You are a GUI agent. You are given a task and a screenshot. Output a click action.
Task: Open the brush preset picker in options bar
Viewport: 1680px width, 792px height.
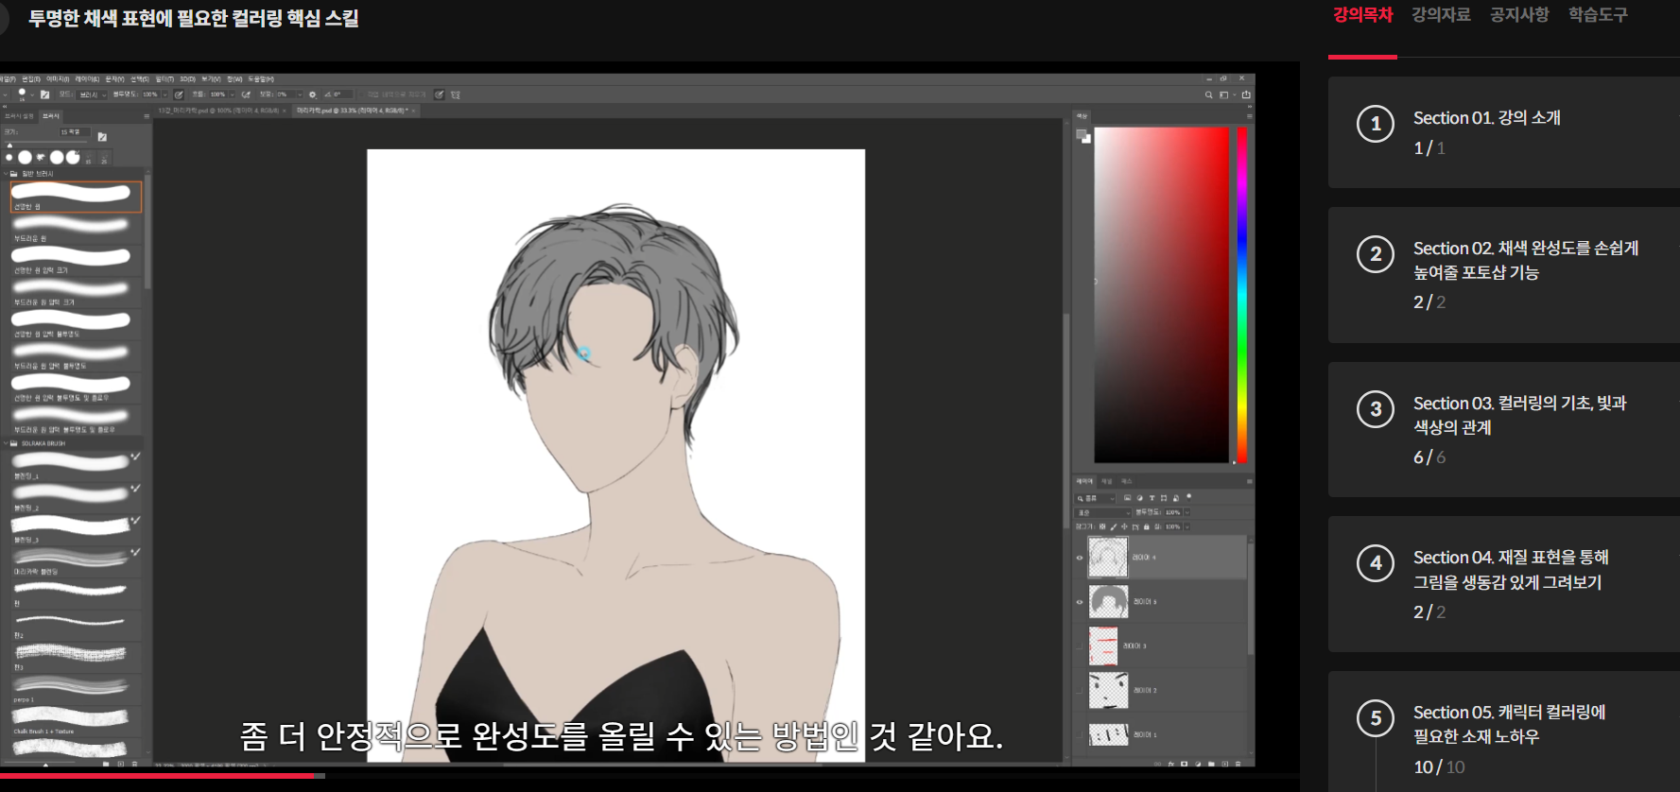26,95
